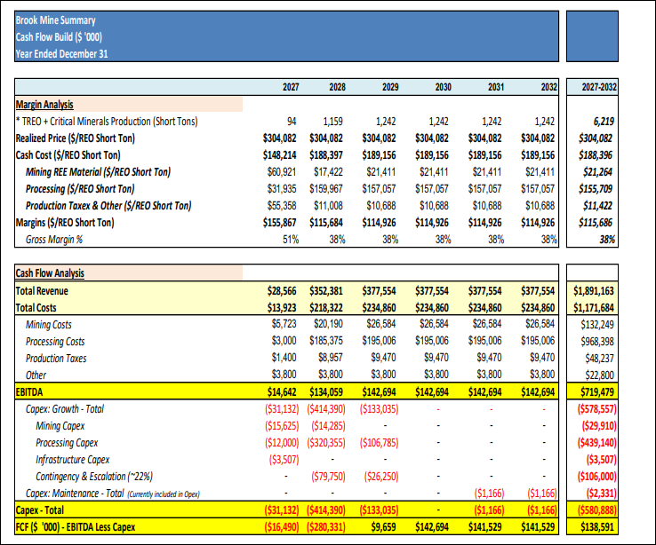Click 2027 EBITDA $14,642
This screenshot has height=545, width=656.
click(282, 392)
